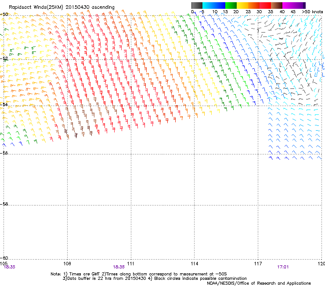Click the purple 18:36 time stamp

119,267
